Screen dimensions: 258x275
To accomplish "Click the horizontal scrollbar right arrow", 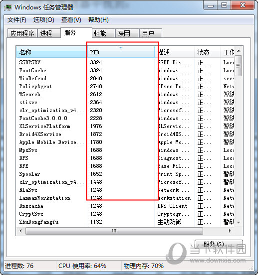I will point(230,231).
